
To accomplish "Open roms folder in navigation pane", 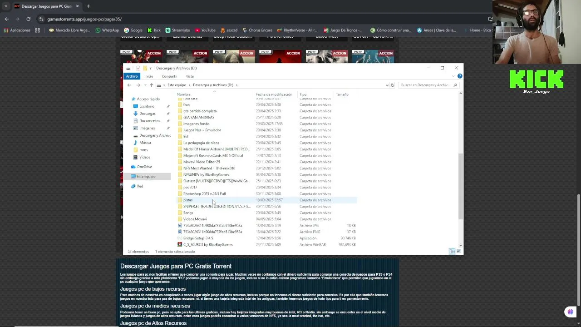I will tap(143, 150).
